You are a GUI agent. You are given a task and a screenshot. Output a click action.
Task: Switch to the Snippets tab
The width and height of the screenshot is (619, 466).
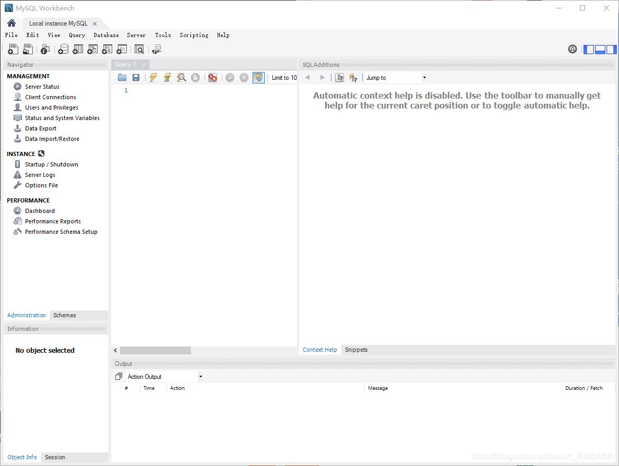tap(356, 350)
